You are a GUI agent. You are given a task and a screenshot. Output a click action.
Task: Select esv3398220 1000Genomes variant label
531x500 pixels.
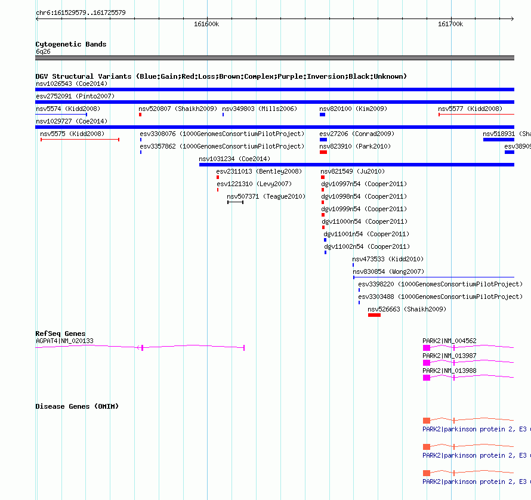pyautogui.click(x=440, y=284)
